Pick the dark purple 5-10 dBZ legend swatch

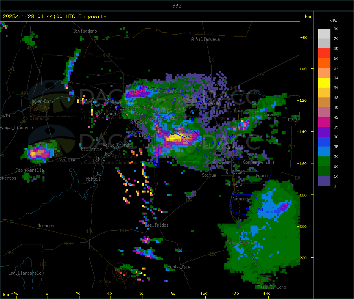point(324,181)
